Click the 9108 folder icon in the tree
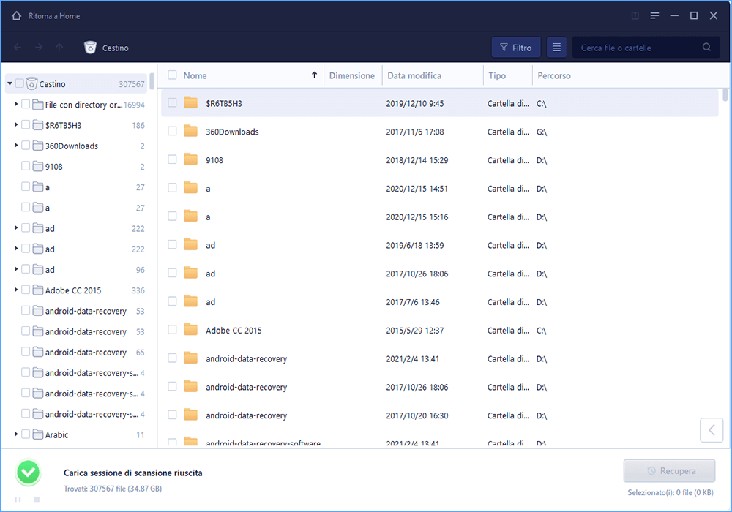Screen dimensions: 732x512 coord(38,166)
